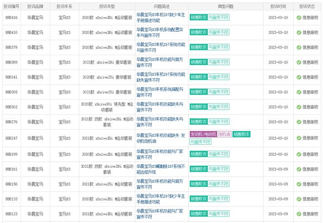Viewport: 323px width, 223px height.
Task: Select complaint number 888123
Action: click(11, 214)
